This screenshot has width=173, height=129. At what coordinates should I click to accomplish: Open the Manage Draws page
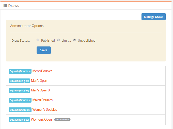pyautogui.click(x=153, y=17)
